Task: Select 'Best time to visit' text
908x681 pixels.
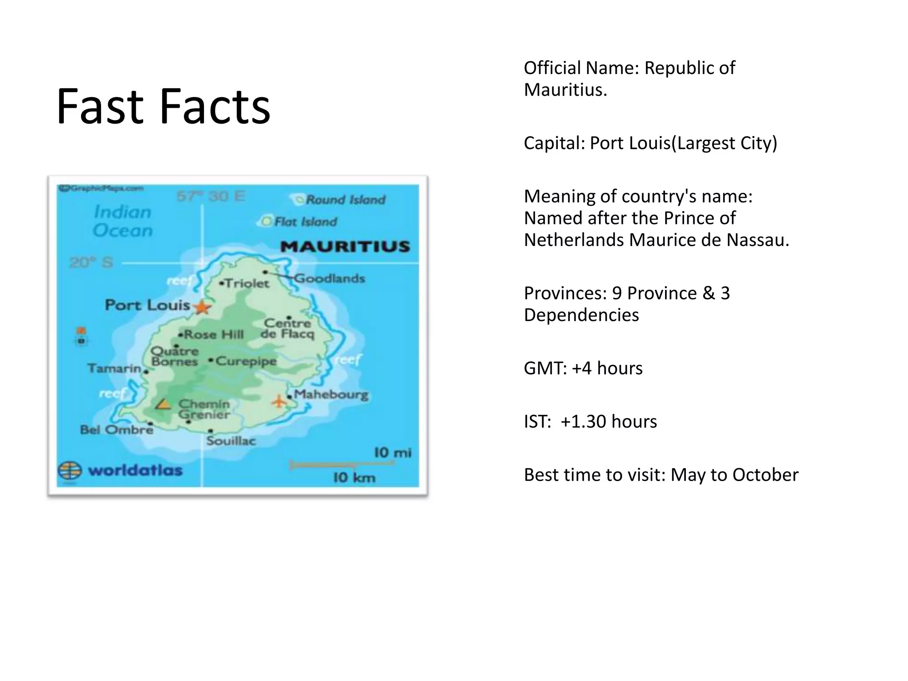Action: [x=661, y=475]
